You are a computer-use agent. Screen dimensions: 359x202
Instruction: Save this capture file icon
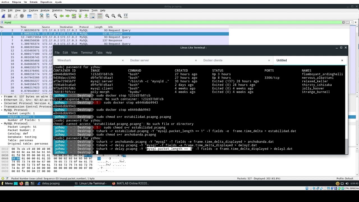pyautogui.click(x=35, y=16)
